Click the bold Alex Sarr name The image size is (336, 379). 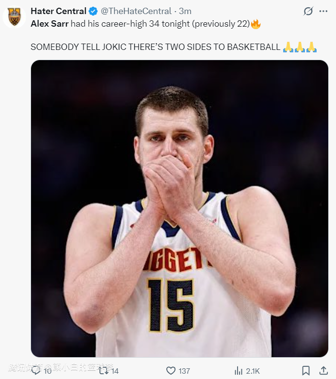tap(49, 24)
